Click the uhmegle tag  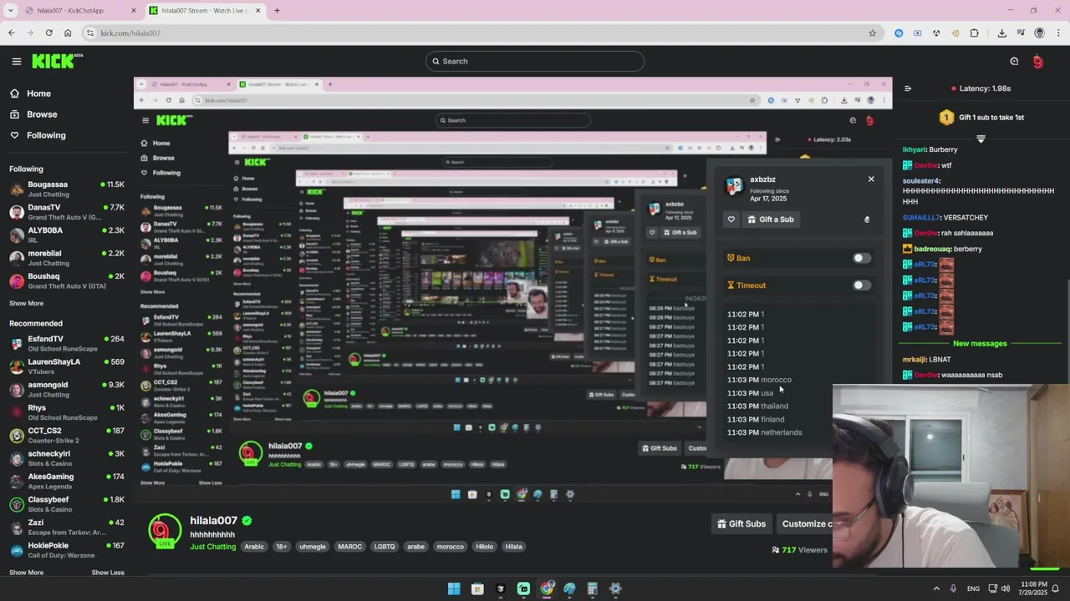pos(312,547)
